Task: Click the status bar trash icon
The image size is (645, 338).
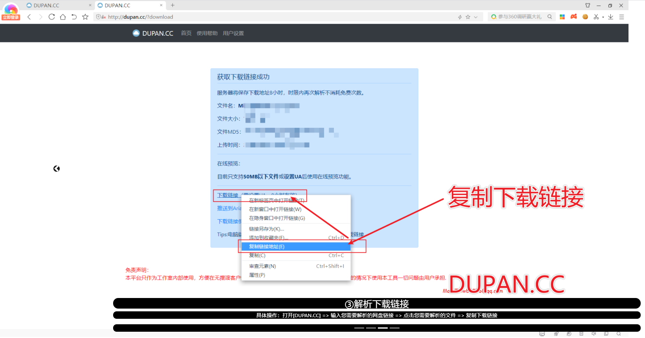Action: 581,334
